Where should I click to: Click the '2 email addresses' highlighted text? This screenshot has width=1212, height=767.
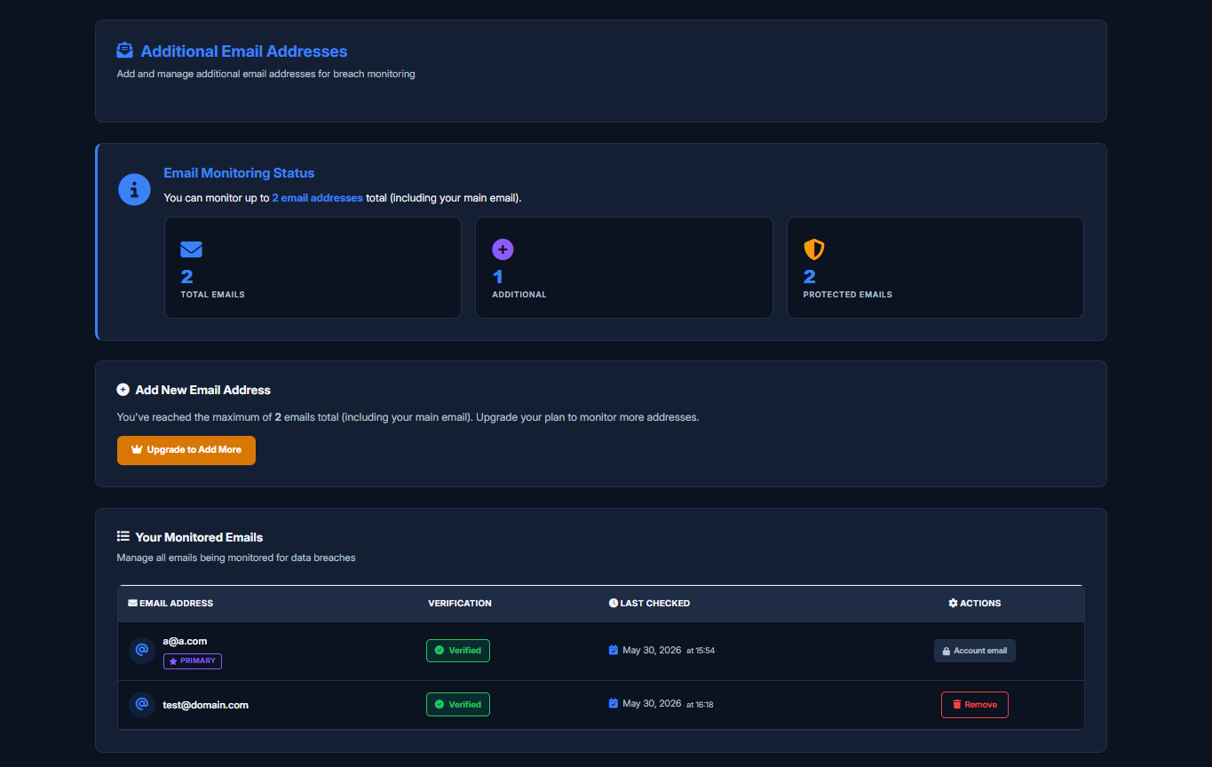(x=317, y=198)
